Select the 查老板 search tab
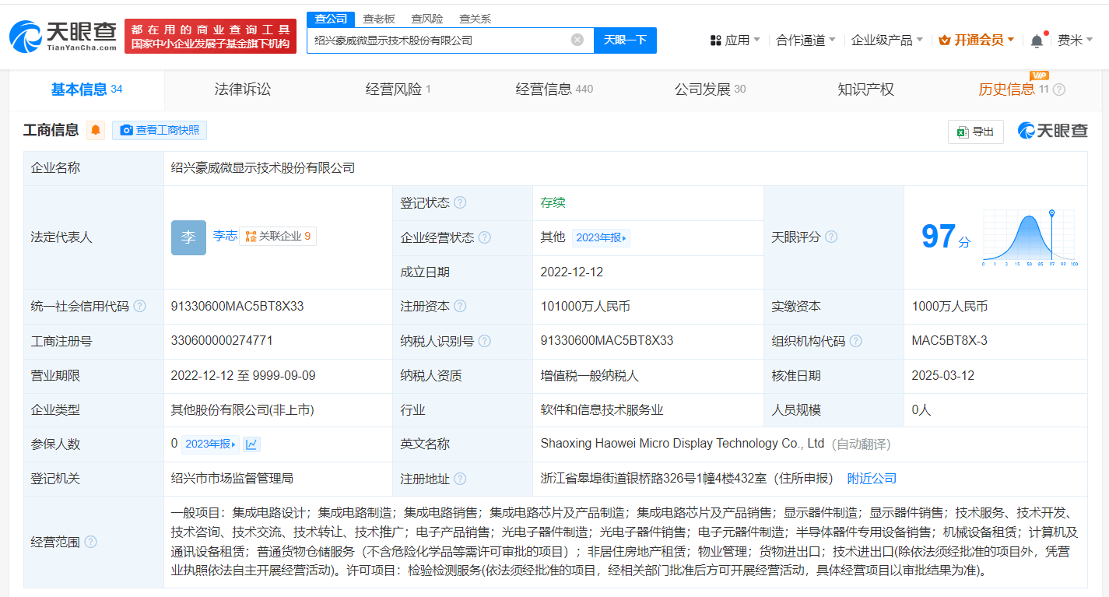This screenshot has height=597, width=1109. (x=379, y=19)
